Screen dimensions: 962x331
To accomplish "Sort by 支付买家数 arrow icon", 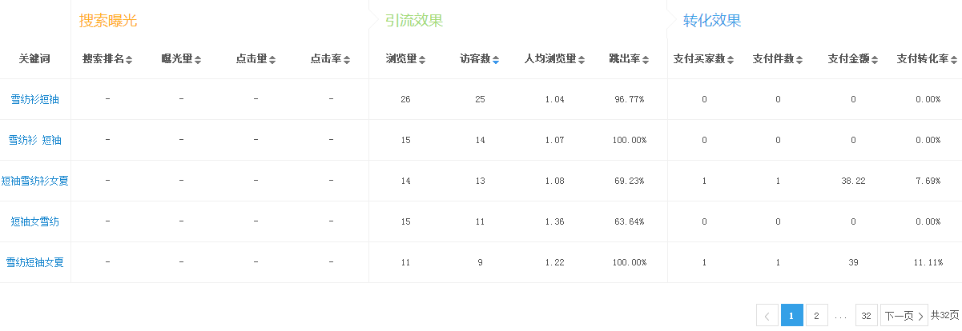I will [731, 59].
